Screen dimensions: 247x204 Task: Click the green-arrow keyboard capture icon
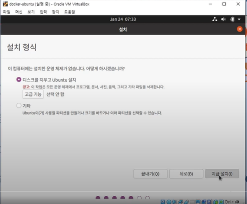click(221, 202)
